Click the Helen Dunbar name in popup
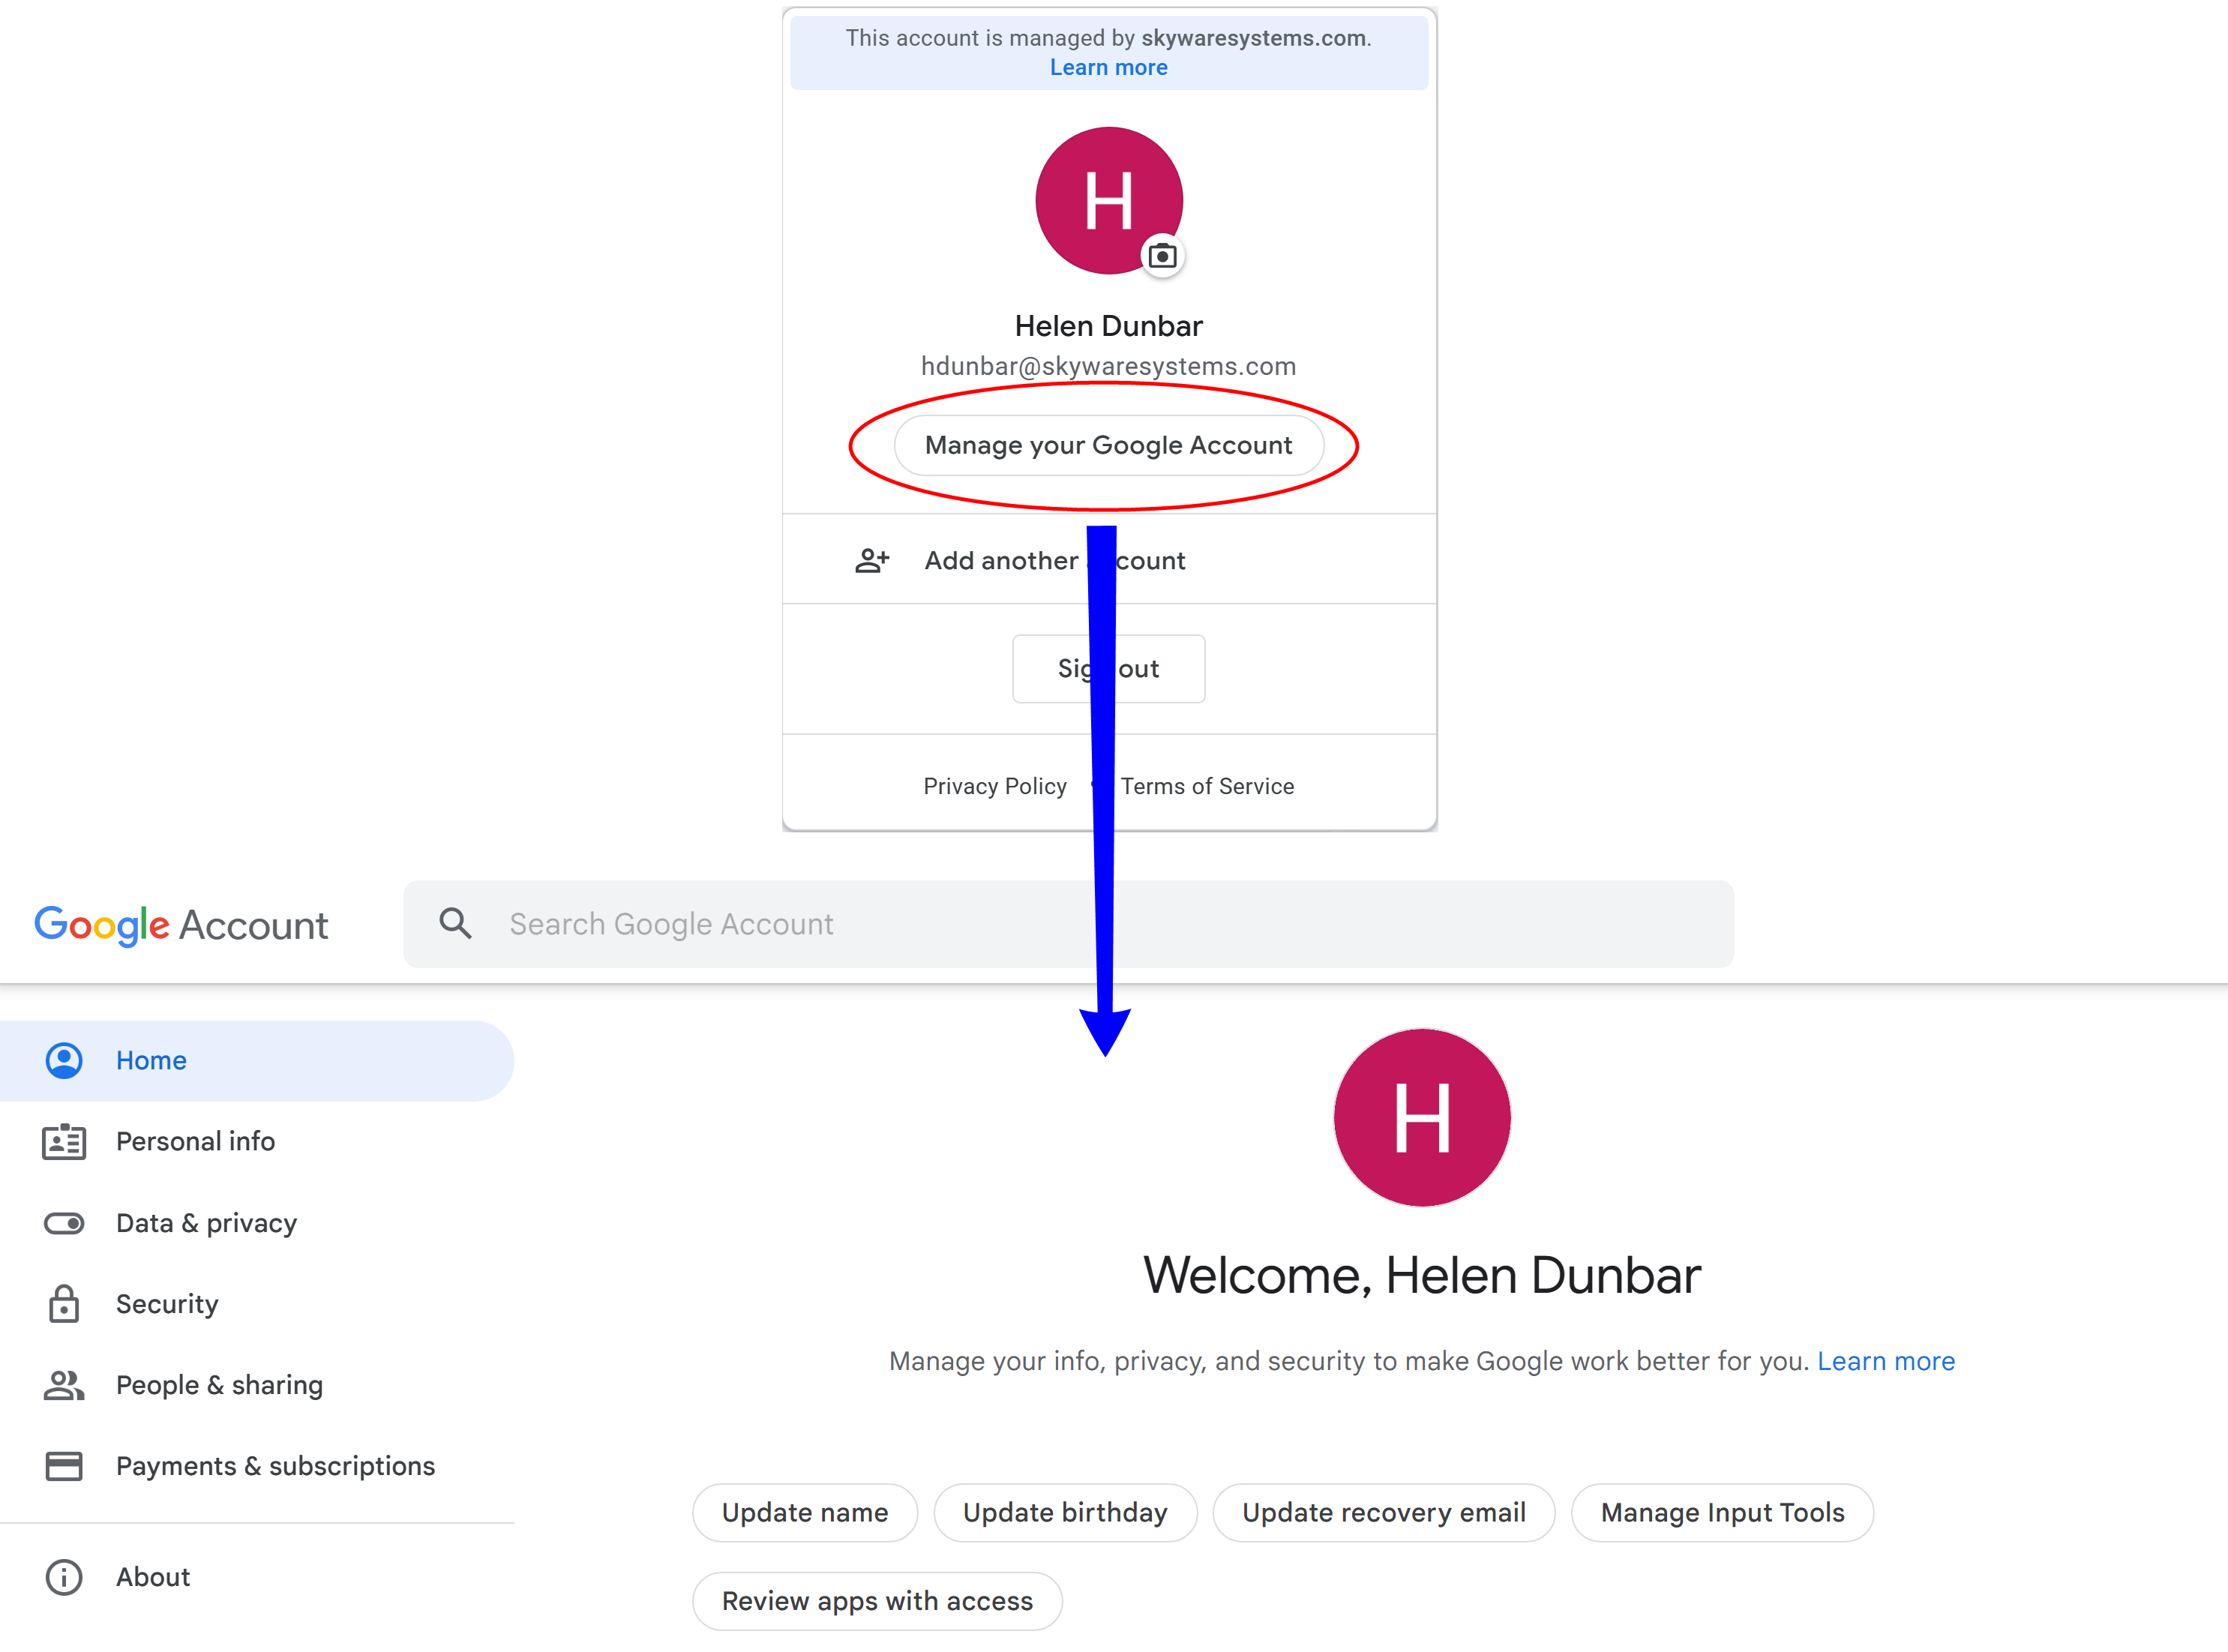Viewport: 2228px width, 1652px height. [x=1109, y=326]
